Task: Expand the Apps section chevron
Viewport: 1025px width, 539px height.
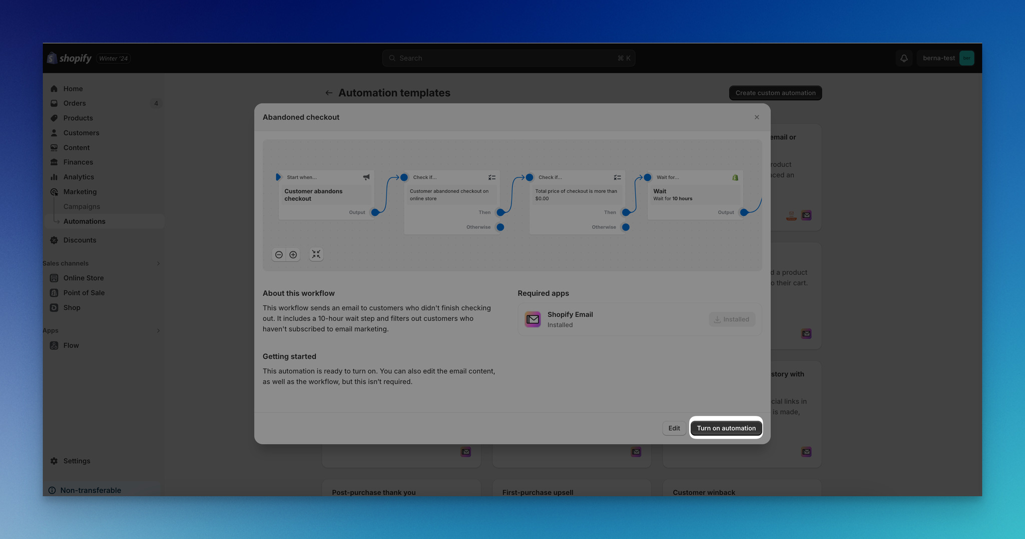Action: tap(158, 330)
